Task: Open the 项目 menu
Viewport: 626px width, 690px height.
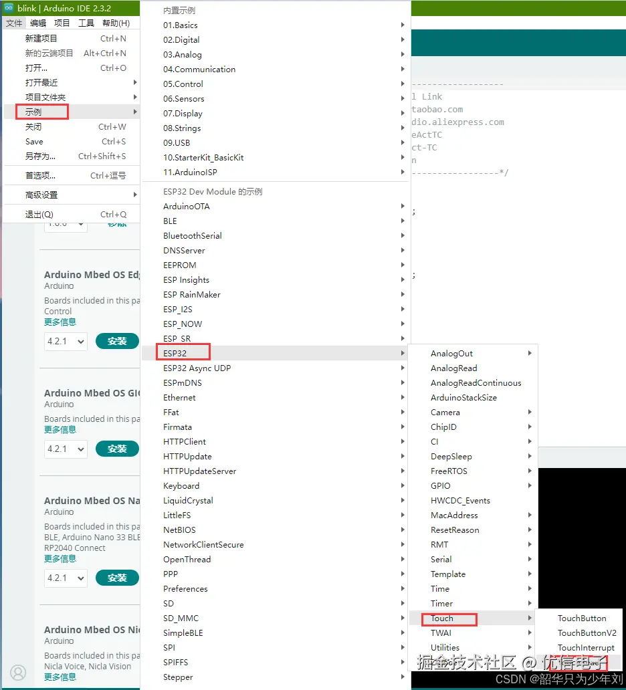Action: [62, 23]
